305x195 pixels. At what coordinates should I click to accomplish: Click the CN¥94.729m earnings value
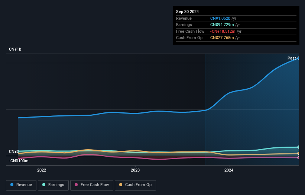222,25
